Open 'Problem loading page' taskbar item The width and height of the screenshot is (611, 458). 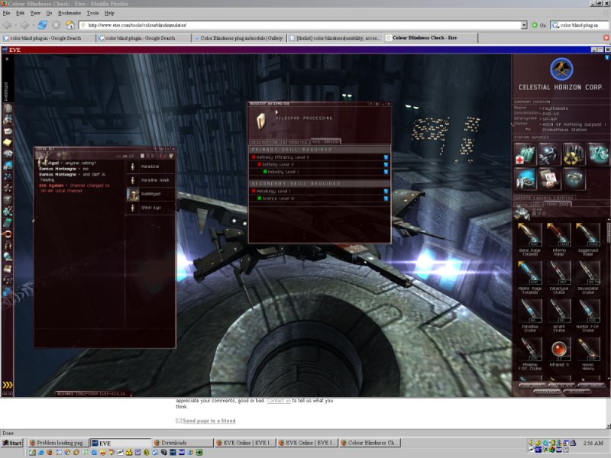pos(59,443)
